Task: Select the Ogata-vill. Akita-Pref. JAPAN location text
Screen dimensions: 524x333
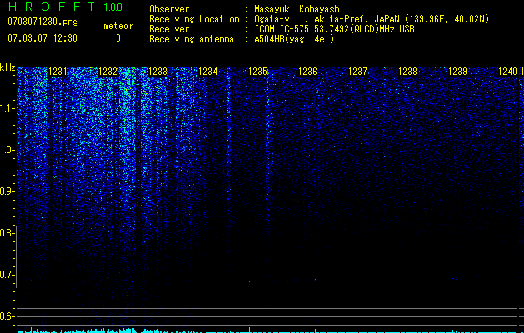Action: 372,19
